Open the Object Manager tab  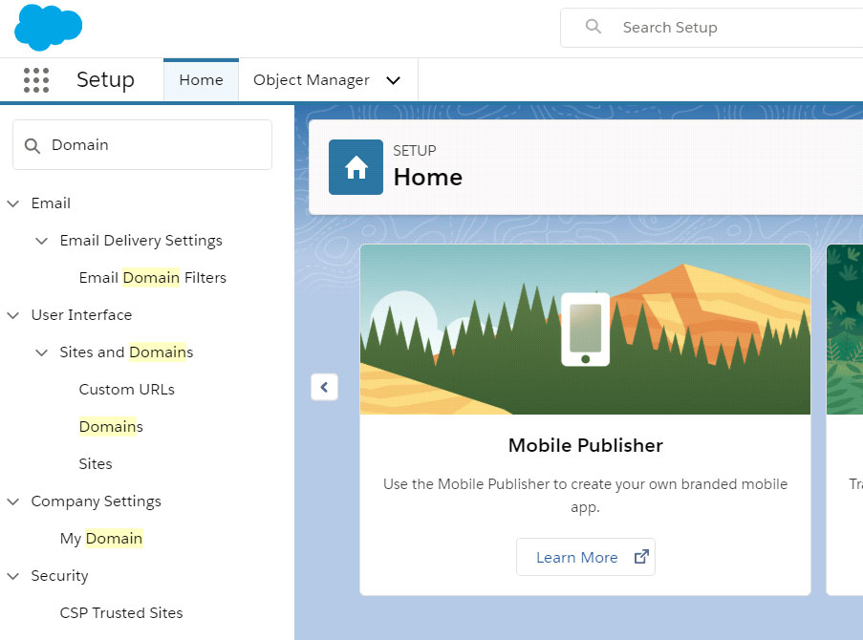click(311, 80)
